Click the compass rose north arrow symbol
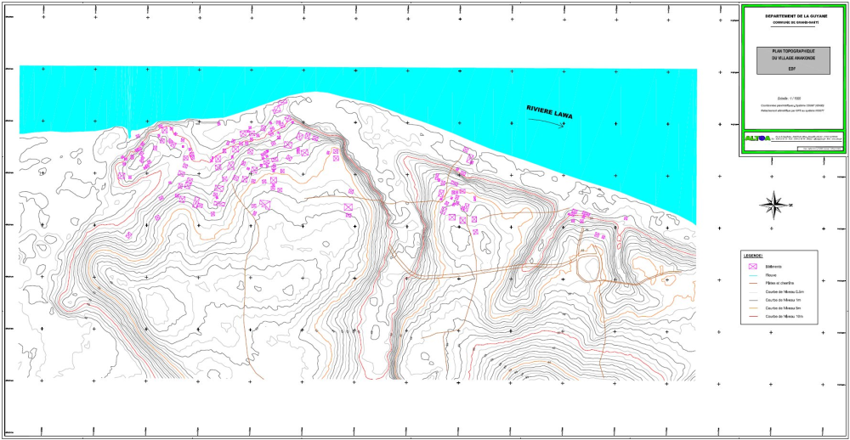Screen dimensions: 850x440 [x=774, y=203]
